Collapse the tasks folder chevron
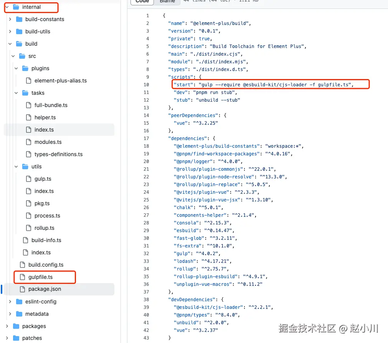388x343 pixels. point(16,93)
